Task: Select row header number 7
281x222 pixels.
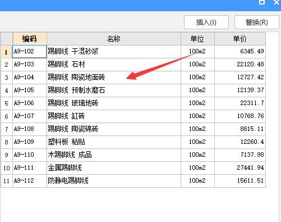Action: pyautogui.click(x=7, y=129)
